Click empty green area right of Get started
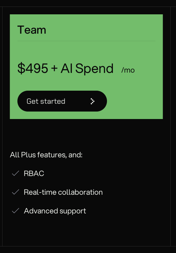 pos(135,101)
